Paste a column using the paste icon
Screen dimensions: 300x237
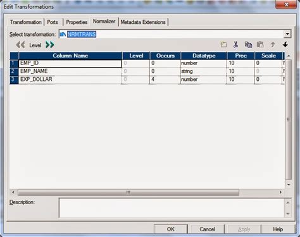(x=260, y=45)
